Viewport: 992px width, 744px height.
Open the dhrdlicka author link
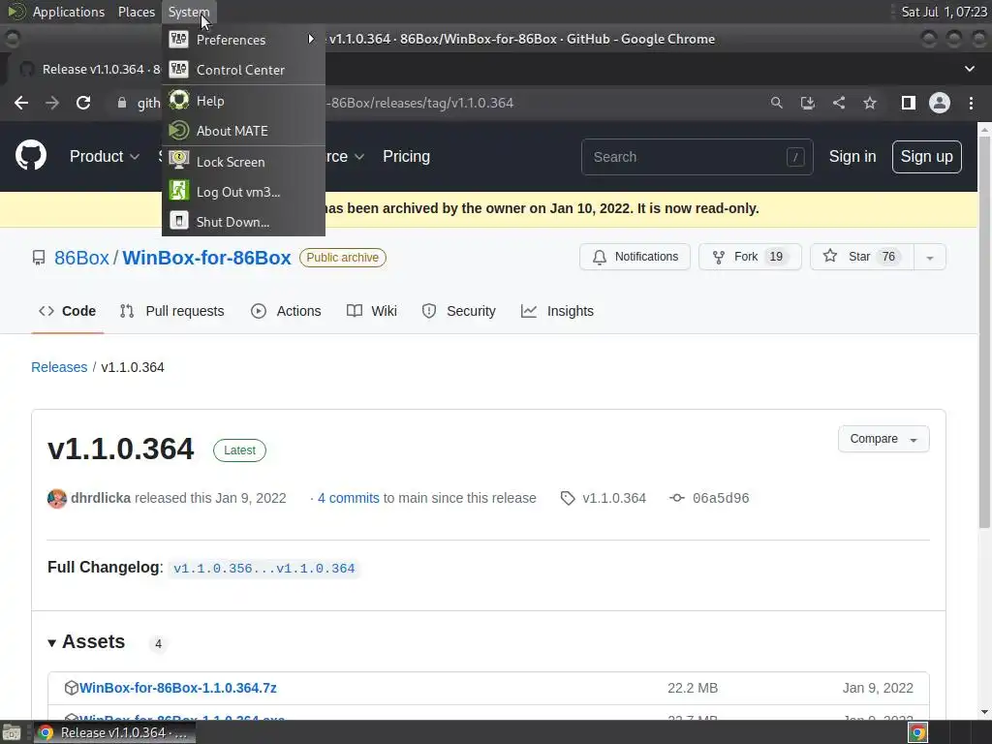(101, 498)
